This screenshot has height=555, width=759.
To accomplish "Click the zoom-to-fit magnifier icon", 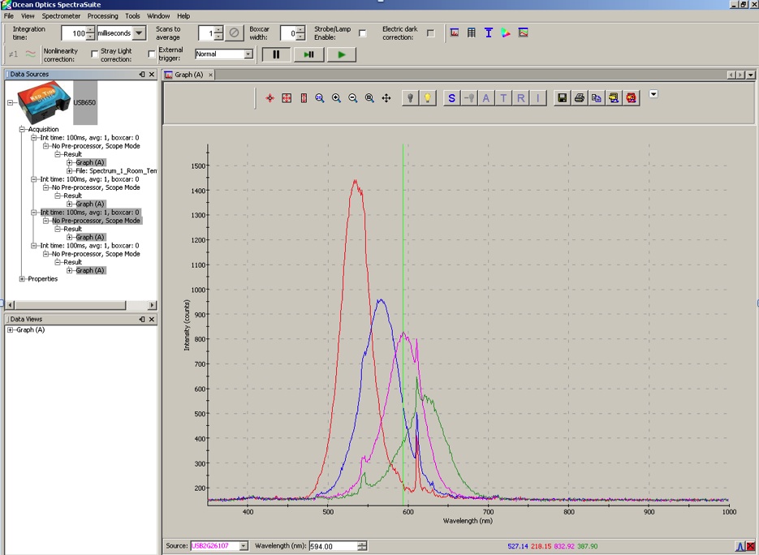I will point(369,98).
